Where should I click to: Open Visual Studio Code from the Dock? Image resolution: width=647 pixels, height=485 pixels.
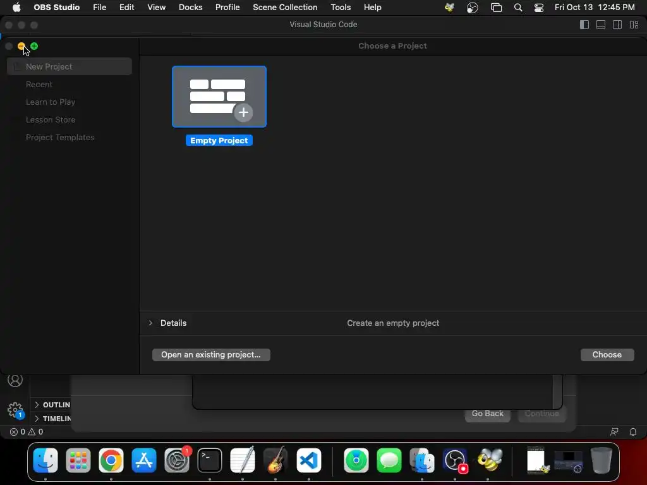click(x=308, y=460)
